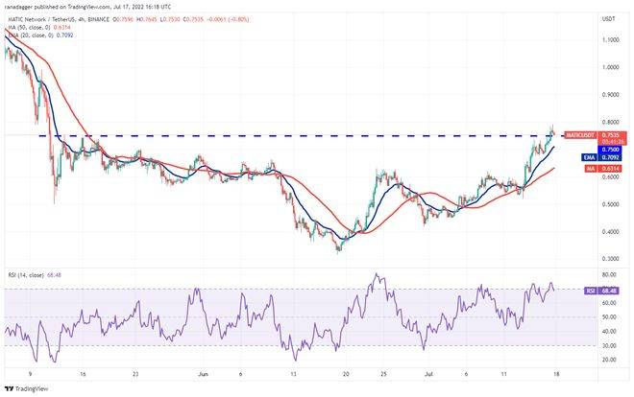The width and height of the screenshot is (634, 397).
Task: Click the USDT currency label on price axis
Action: pos(607,19)
